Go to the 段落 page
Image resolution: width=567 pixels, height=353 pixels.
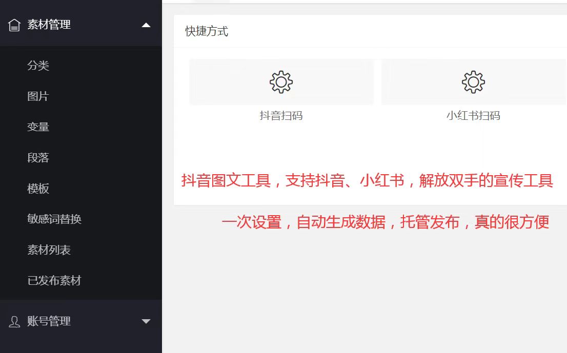[x=38, y=157]
